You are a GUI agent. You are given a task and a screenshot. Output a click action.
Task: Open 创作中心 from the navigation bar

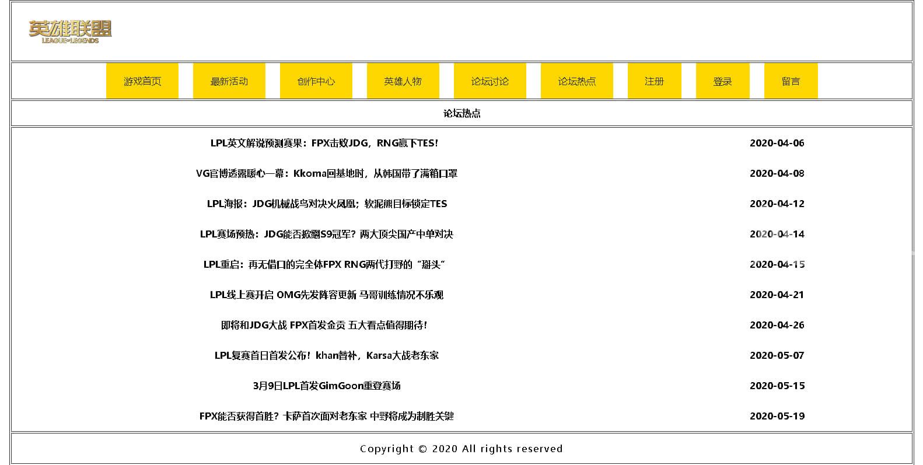point(316,81)
